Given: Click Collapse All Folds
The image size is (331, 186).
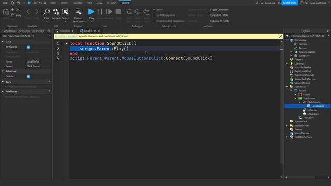Looking at the screenshot, I should [x=219, y=21].
